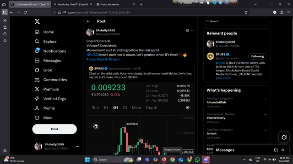The height and width of the screenshot is (164, 293).
Task: Open WhatsApp from the taskbar
Action: pos(197,159)
